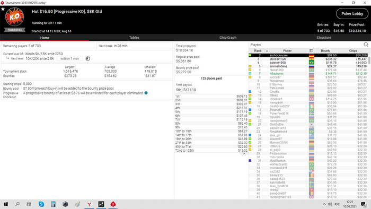Screen dimensions: 371x209
Task: Click the K.O. tournament logo
Action: click(x=15, y=17)
